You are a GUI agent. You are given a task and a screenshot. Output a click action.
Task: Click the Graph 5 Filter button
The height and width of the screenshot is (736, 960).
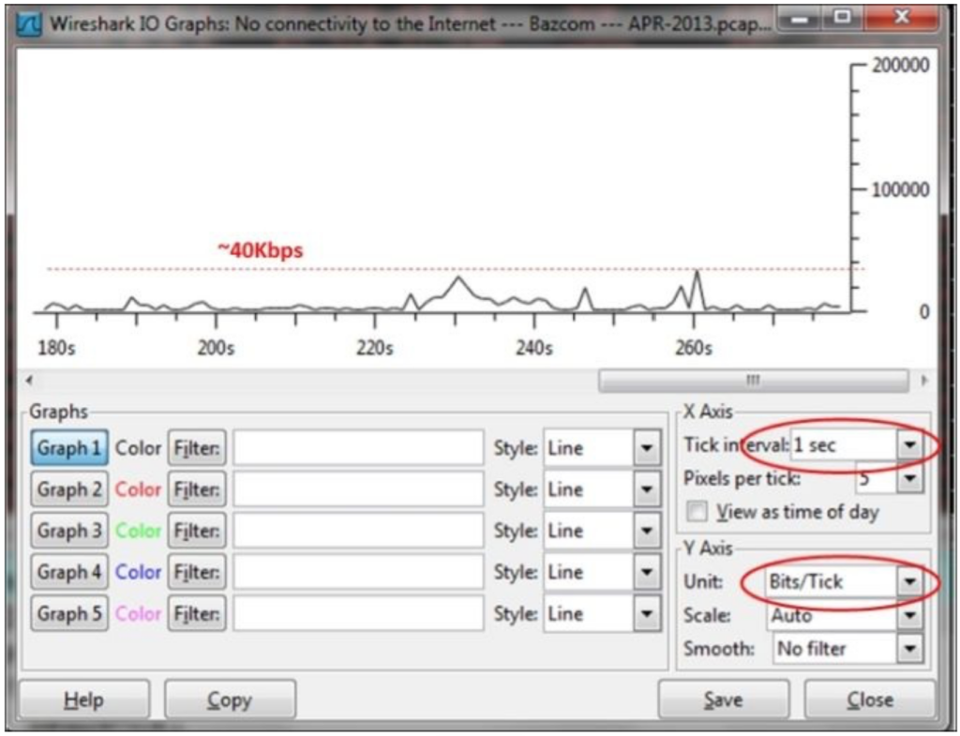(x=197, y=613)
